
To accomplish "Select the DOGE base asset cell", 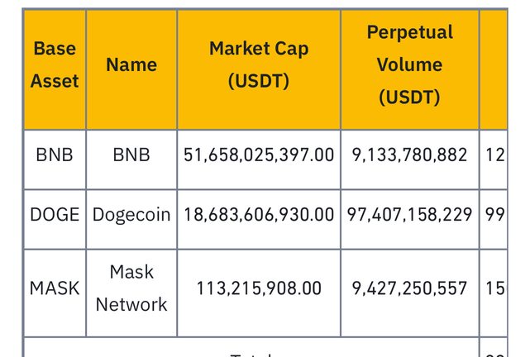I will (x=55, y=214).
